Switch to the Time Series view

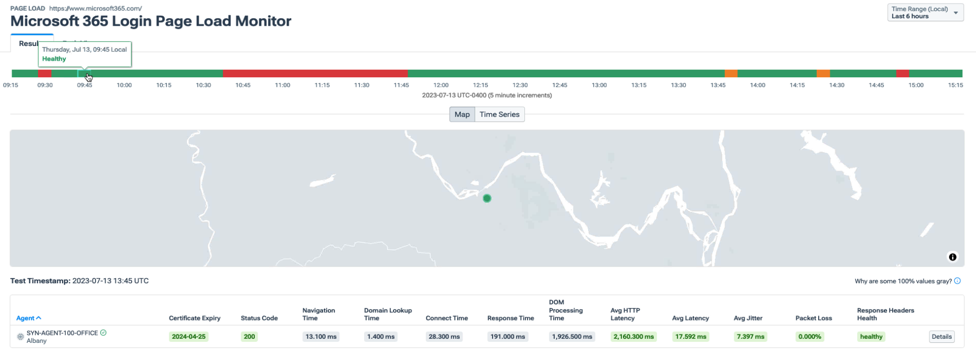click(499, 114)
